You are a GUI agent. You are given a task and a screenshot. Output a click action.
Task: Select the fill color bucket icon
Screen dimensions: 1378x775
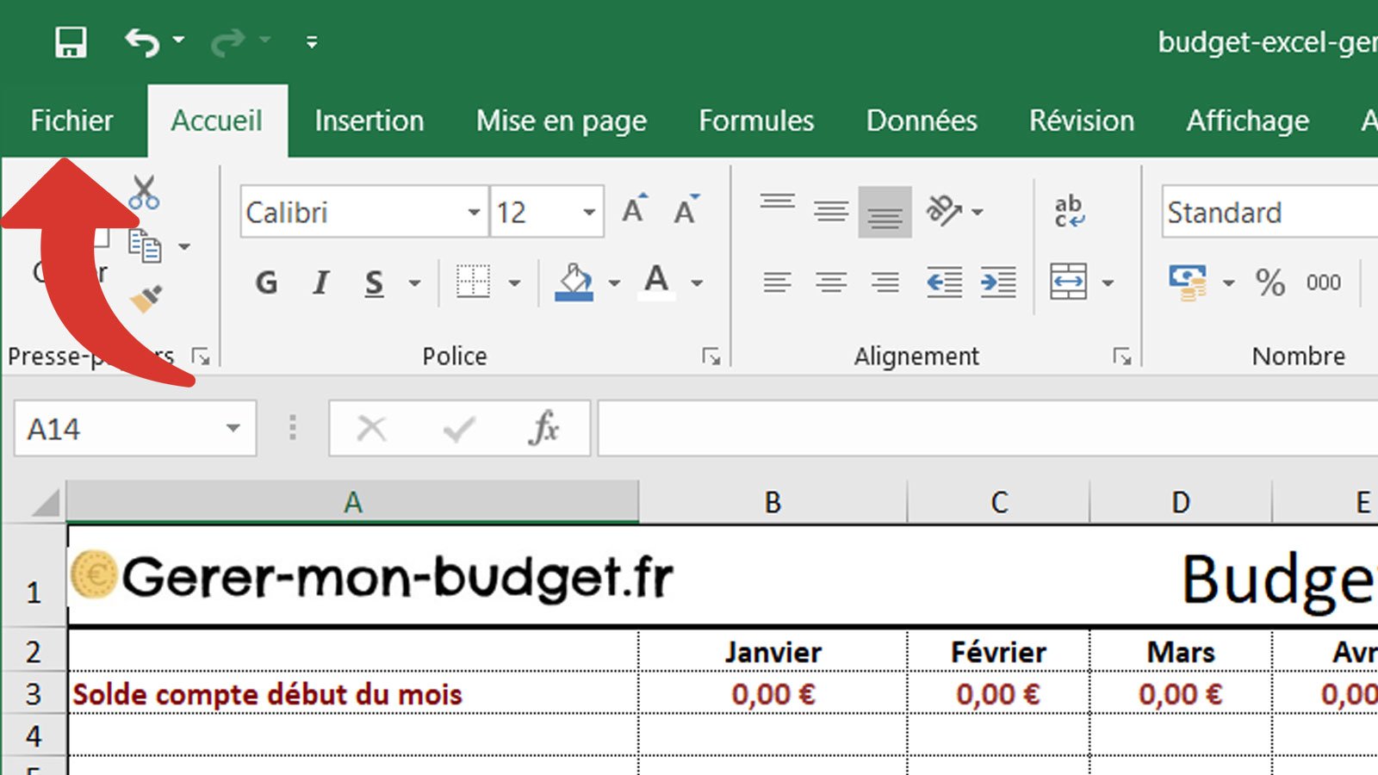[575, 282]
